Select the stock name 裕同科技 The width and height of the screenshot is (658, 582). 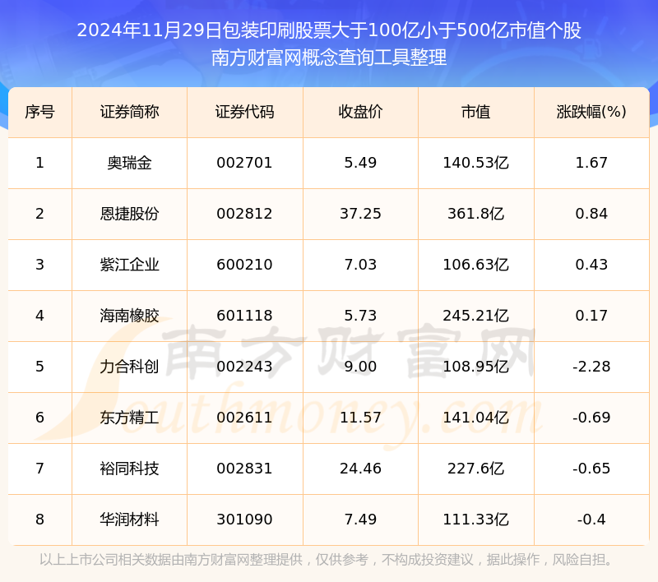point(129,469)
